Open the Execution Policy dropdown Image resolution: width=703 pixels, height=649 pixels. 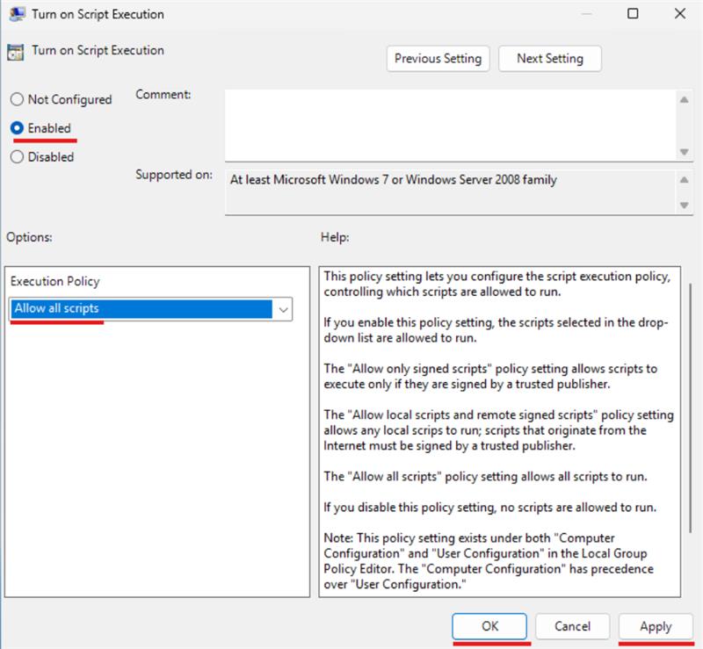coord(149,308)
